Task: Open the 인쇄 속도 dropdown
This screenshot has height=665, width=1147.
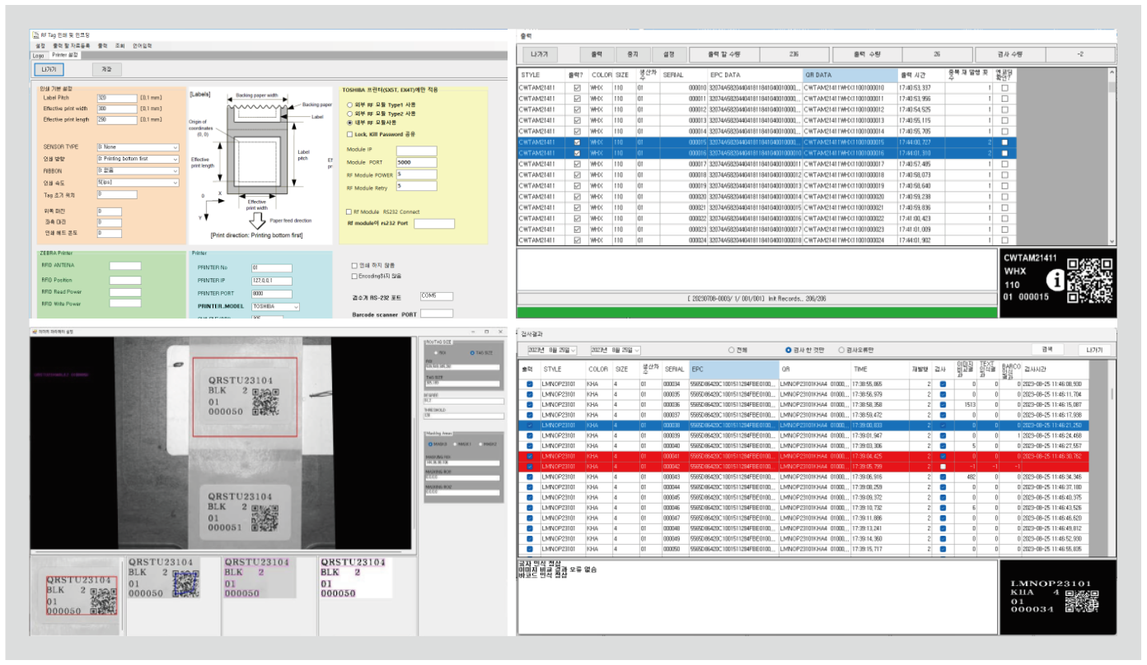Action: click(x=138, y=182)
